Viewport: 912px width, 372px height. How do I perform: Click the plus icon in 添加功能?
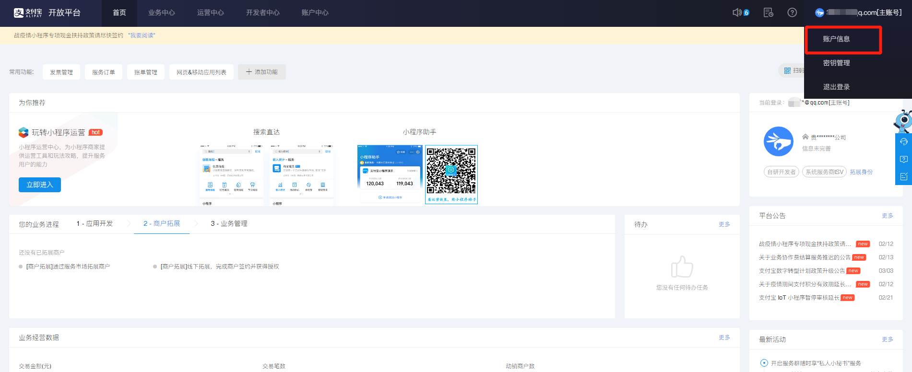[x=249, y=72]
